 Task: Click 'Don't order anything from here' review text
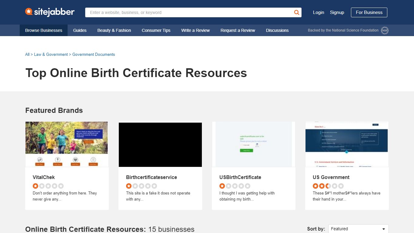tap(65, 196)
